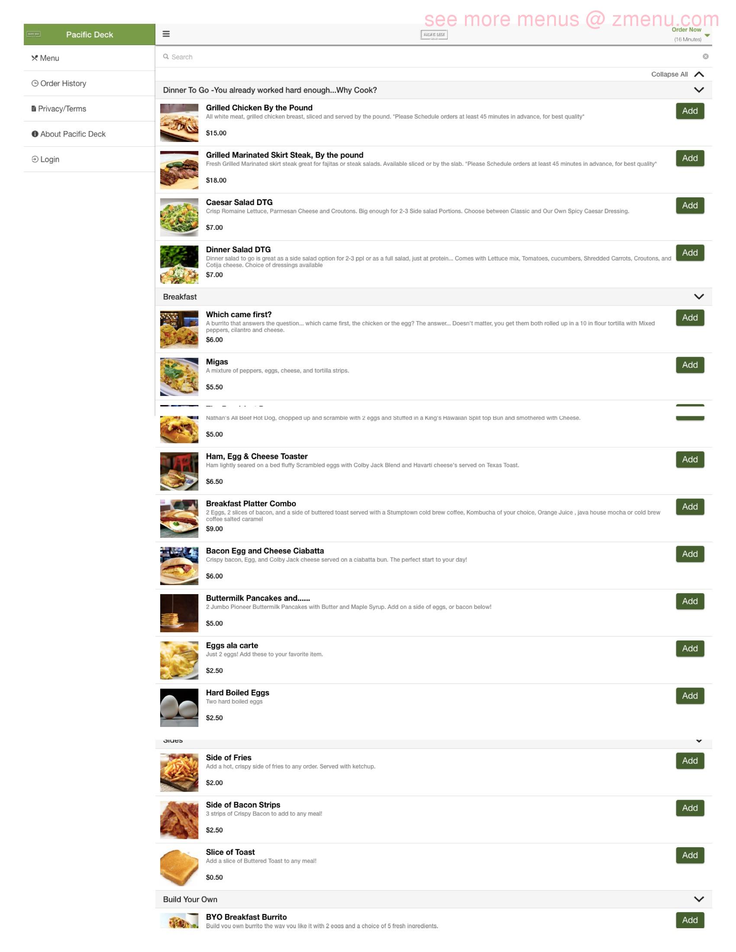This screenshot has height=952, width=736.
Task: Add Caesar Salad DTG to order
Action: pos(690,206)
